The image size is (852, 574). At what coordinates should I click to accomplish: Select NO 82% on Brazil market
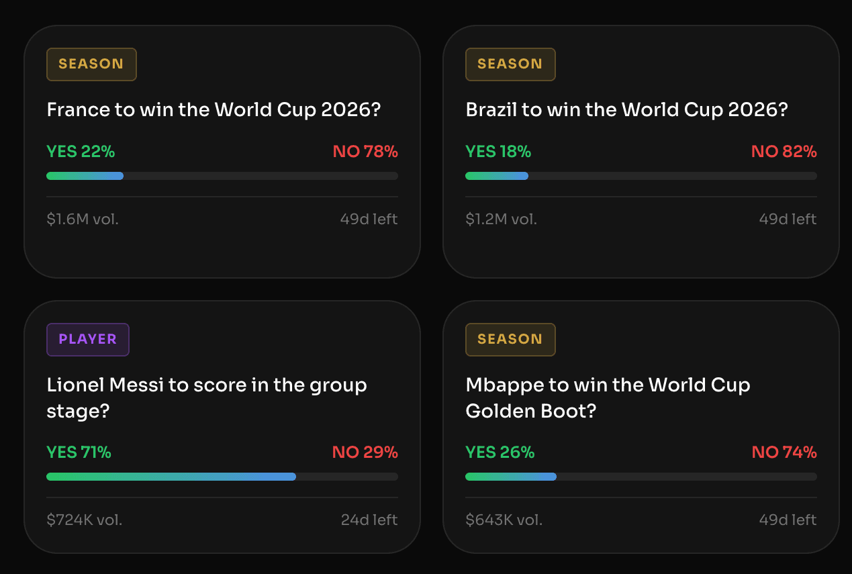point(784,152)
